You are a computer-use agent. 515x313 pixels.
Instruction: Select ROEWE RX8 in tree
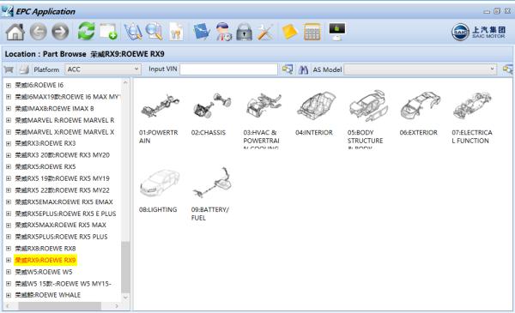tap(45, 249)
